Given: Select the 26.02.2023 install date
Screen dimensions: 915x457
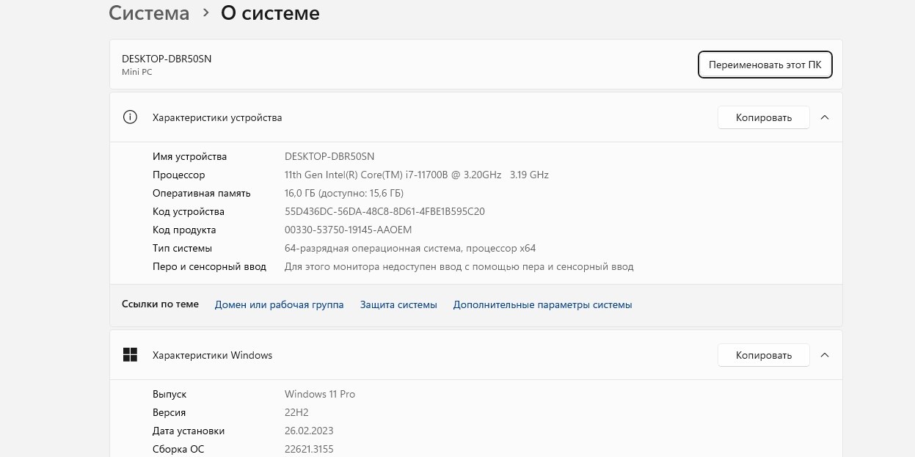Looking at the screenshot, I should pos(309,431).
